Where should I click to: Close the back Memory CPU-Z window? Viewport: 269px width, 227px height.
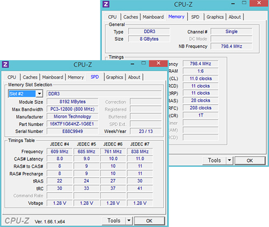pos(259,3)
